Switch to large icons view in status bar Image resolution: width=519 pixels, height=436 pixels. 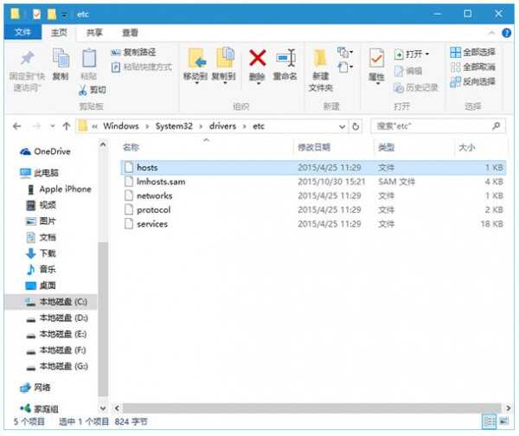pyautogui.click(x=505, y=421)
